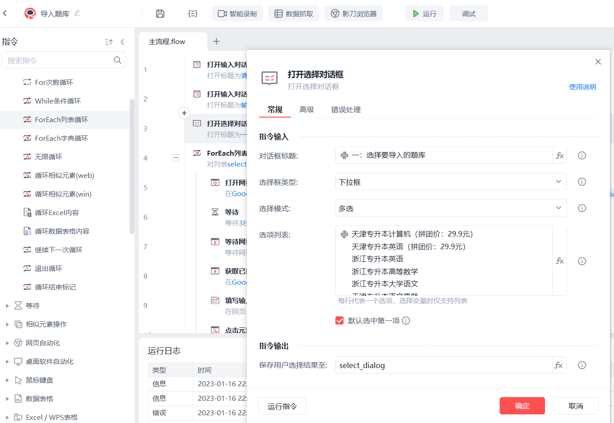Open 选择框类型 dropdown
Screen dimensions: 614x423
[x=451, y=182]
